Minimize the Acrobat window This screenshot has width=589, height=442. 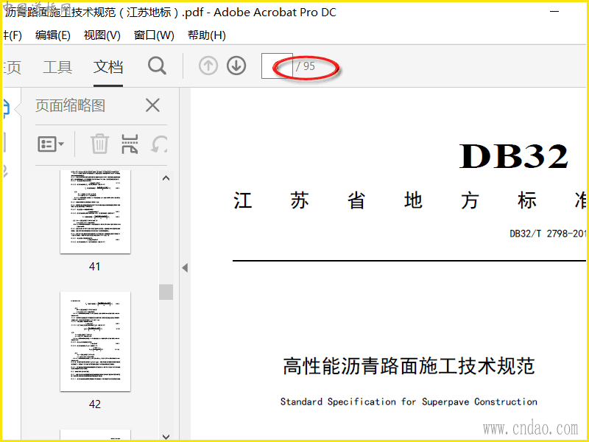pyautogui.click(x=554, y=12)
